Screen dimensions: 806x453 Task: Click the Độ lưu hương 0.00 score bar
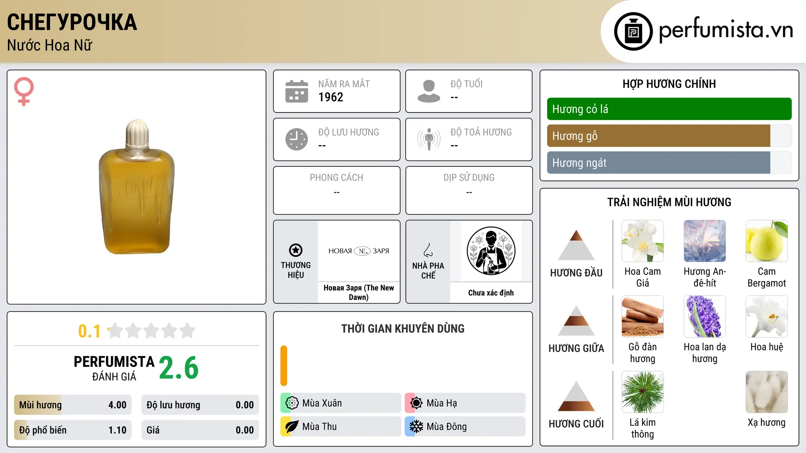coord(200,405)
